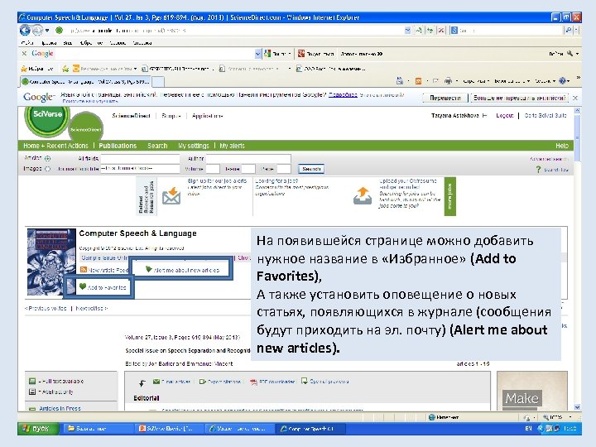Screen dimensions: 596x447
Task: Open Google toolbar wrench settings
Action: pos(570,54)
